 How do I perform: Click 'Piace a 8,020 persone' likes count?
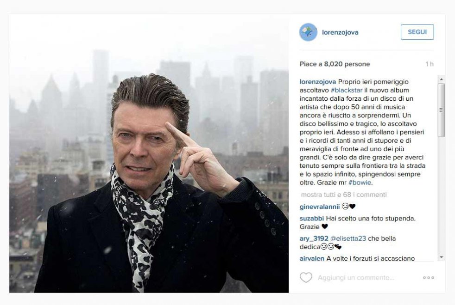click(x=335, y=64)
